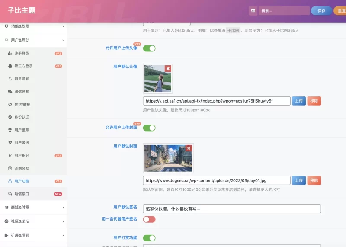
Task: Click the WeChat icon for 微信通知
Action: (x=10, y=91)
